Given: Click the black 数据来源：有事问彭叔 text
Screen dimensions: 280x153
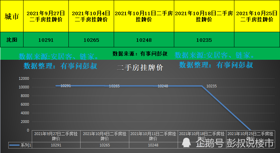Looking at the screenshot, I should point(140,54).
